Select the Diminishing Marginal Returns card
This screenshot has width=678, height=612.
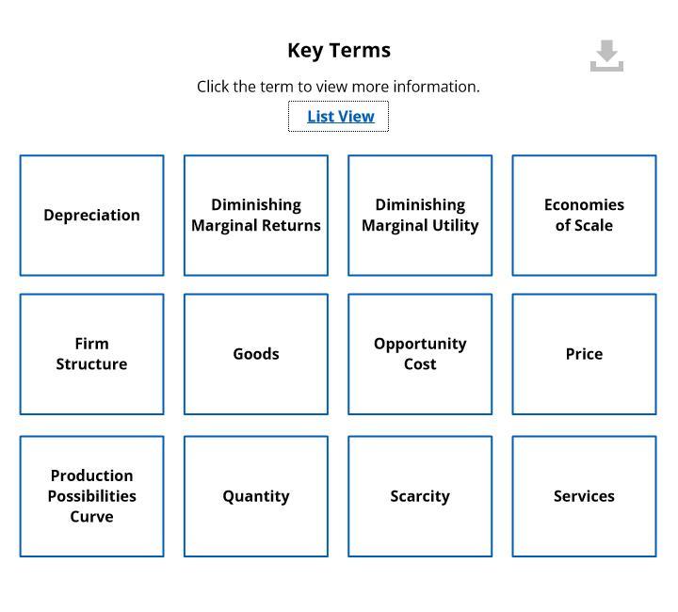(x=256, y=216)
